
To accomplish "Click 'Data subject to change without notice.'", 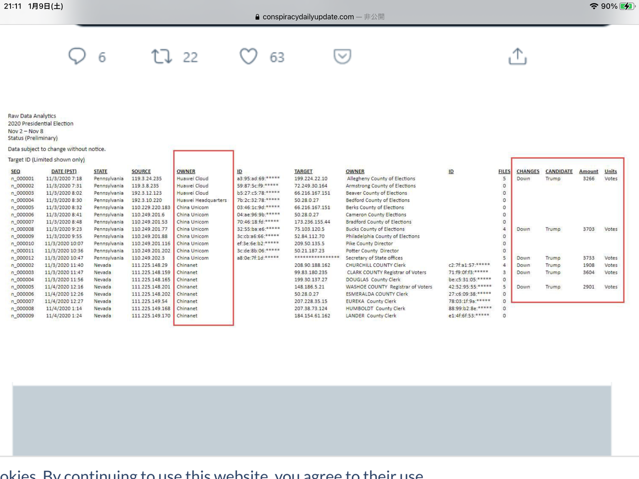I will coord(56,149).
